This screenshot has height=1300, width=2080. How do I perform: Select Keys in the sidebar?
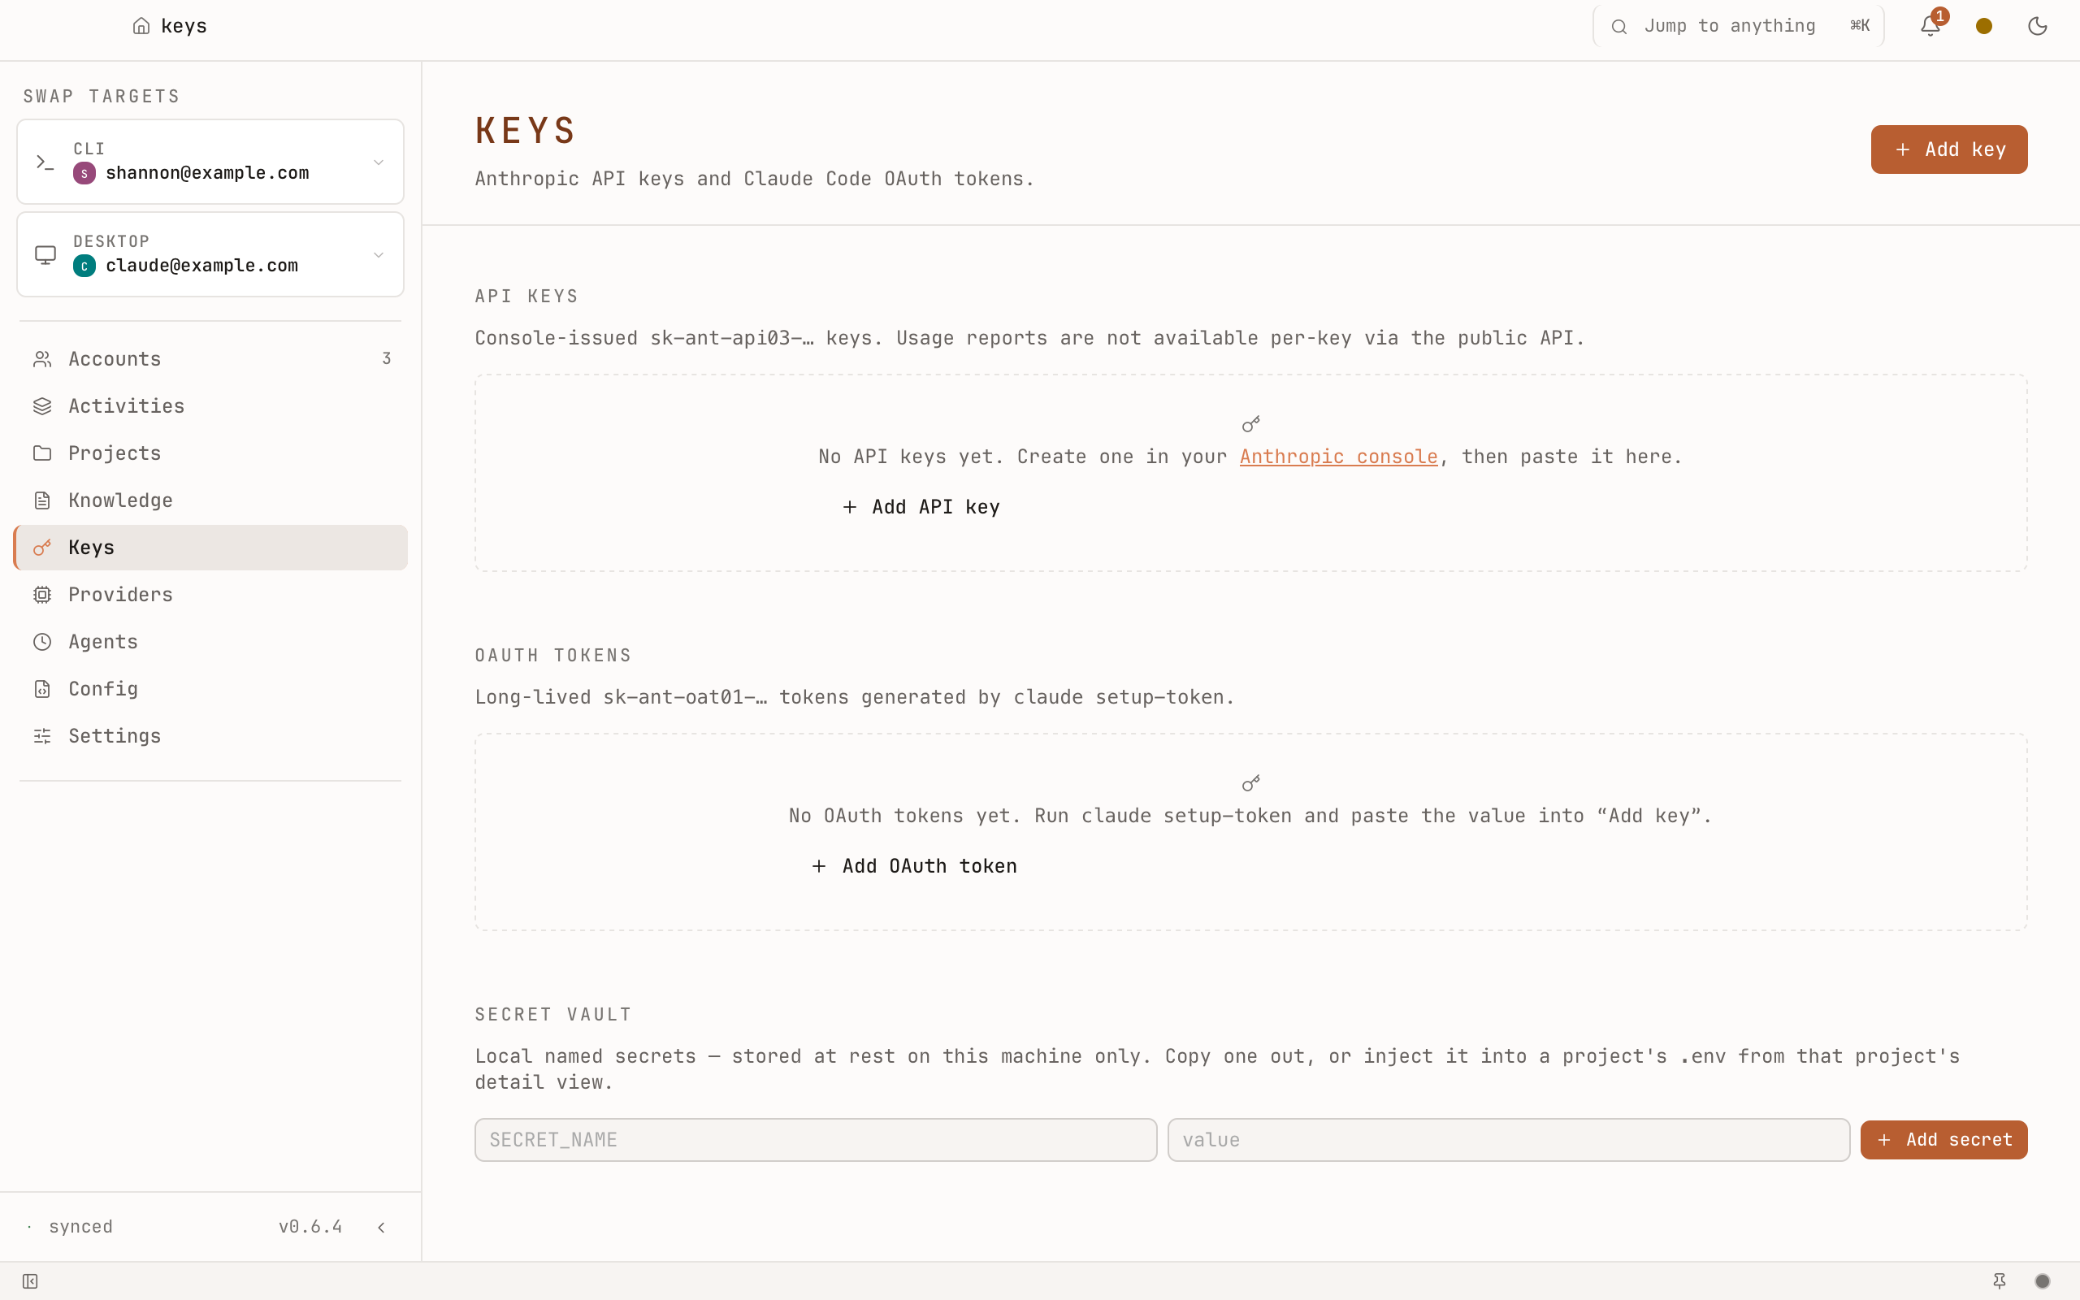coord(210,548)
